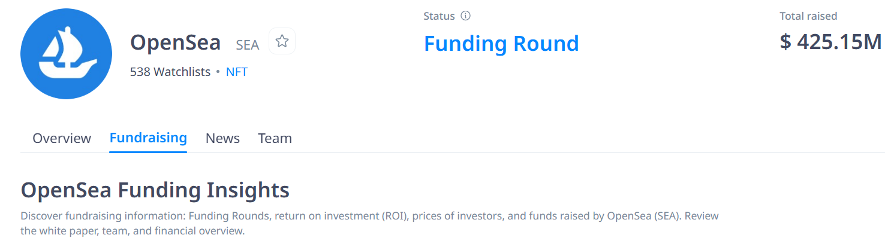The height and width of the screenshot is (244, 885).
Task: Select the Fundraising tab
Action: click(148, 138)
